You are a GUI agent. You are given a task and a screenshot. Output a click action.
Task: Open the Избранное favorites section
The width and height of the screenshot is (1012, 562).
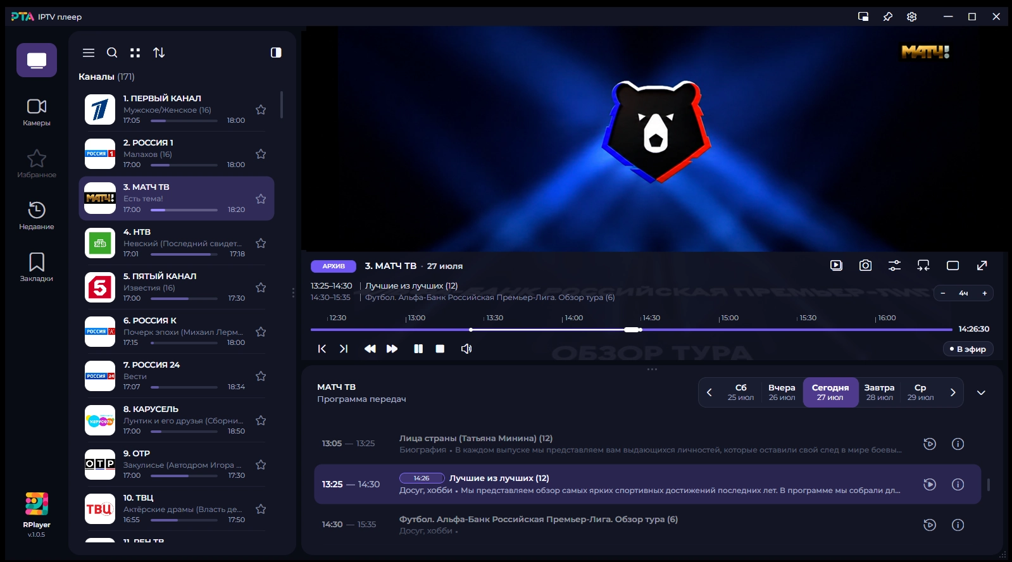[37, 164]
